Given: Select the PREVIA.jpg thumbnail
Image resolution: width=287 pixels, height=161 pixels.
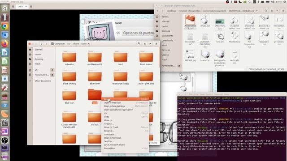Looking at the screenshot, I should click(x=190, y=55).
